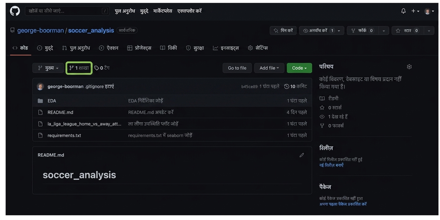
Task: Open the परिचय settings gear
Action: pos(409,67)
